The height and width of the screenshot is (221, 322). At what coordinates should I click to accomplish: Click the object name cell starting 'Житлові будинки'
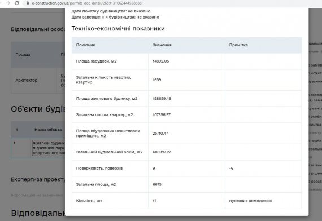[x=49, y=148]
